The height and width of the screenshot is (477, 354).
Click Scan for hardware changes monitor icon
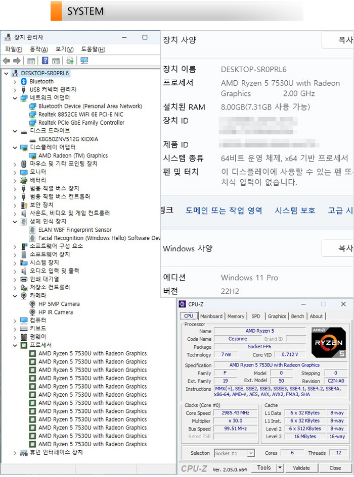[84, 61]
